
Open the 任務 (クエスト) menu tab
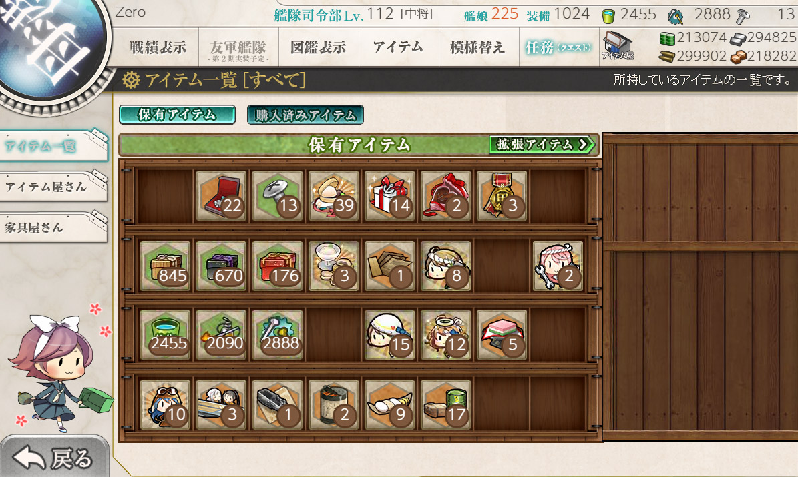(559, 47)
